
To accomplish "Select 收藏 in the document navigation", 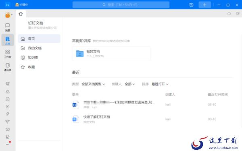I will pos(39,67).
